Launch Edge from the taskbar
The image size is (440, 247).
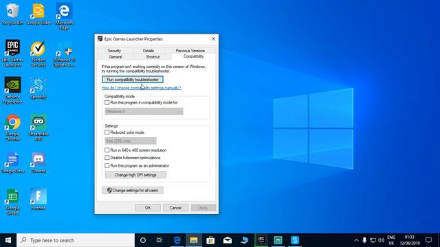tap(177, 240)
